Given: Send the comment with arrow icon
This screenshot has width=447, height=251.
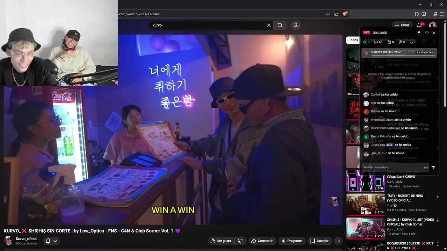Looking at the screenshot, I should (433, 167).
